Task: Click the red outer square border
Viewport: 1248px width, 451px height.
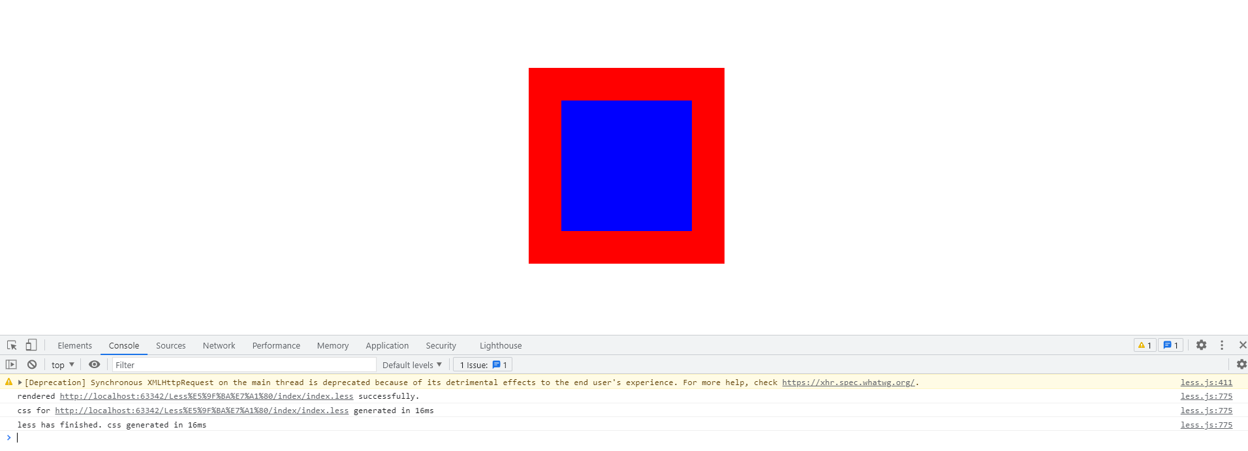Action: [627, 84]
